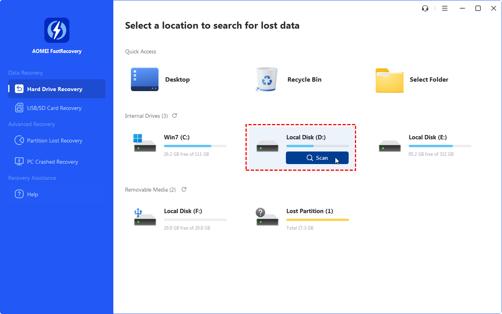
Task: Click the Win7 (C:) drive icon
Action: [x=145, y=143]
